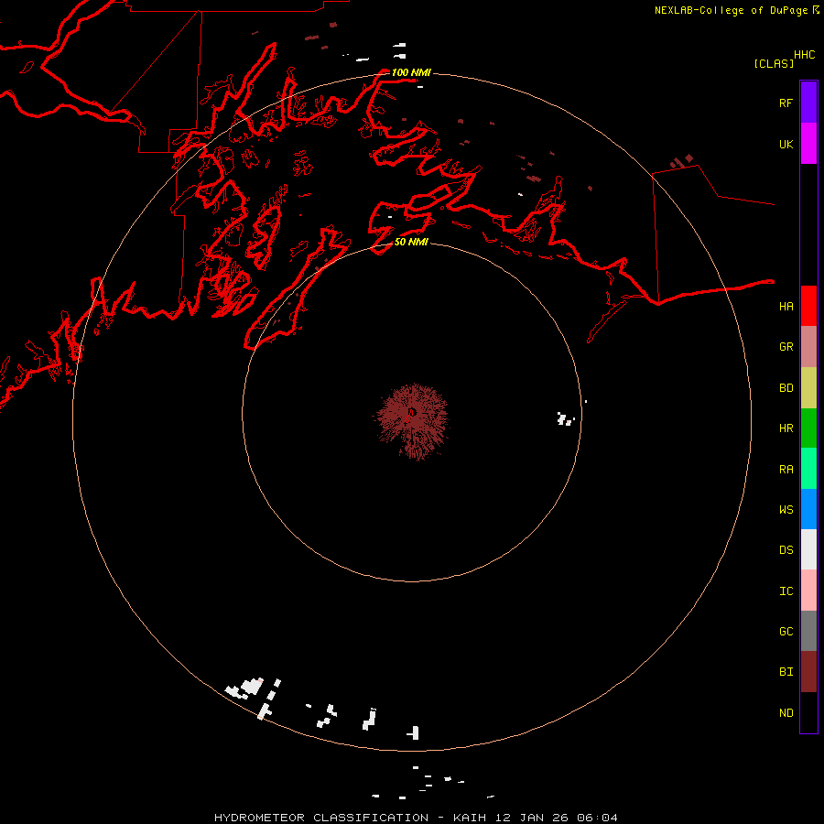Screen dimensions: 824x824
Task: Click the "IC" legend label
Action: pos(786,591)
